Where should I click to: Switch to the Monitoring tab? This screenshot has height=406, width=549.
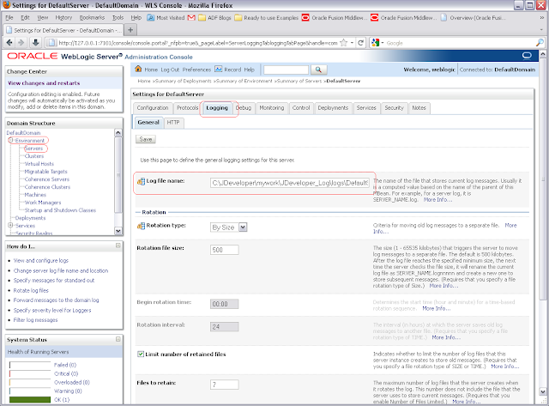tap(272, 108)
